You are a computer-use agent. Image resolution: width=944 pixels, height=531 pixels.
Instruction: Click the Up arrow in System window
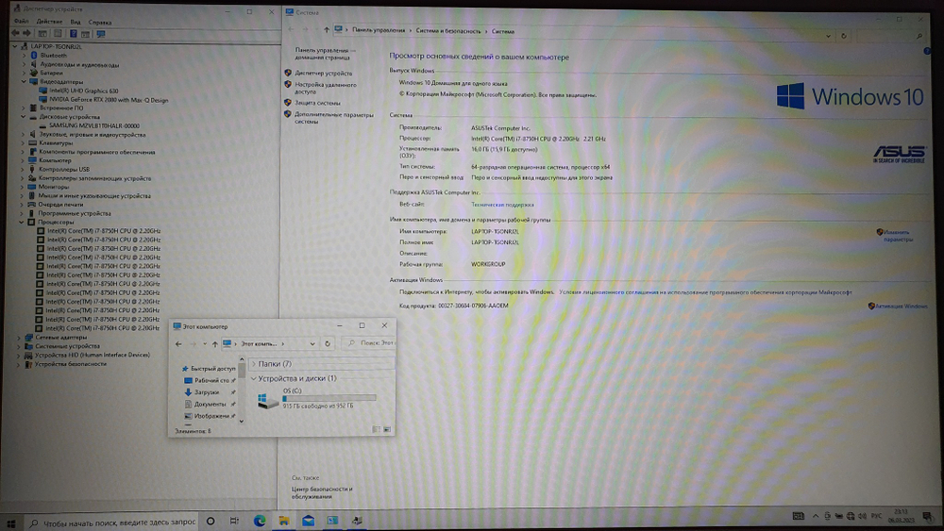[x=327, y=29]
